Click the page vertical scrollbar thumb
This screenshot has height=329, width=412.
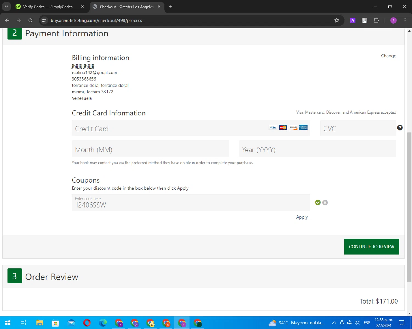coord(409,207)
